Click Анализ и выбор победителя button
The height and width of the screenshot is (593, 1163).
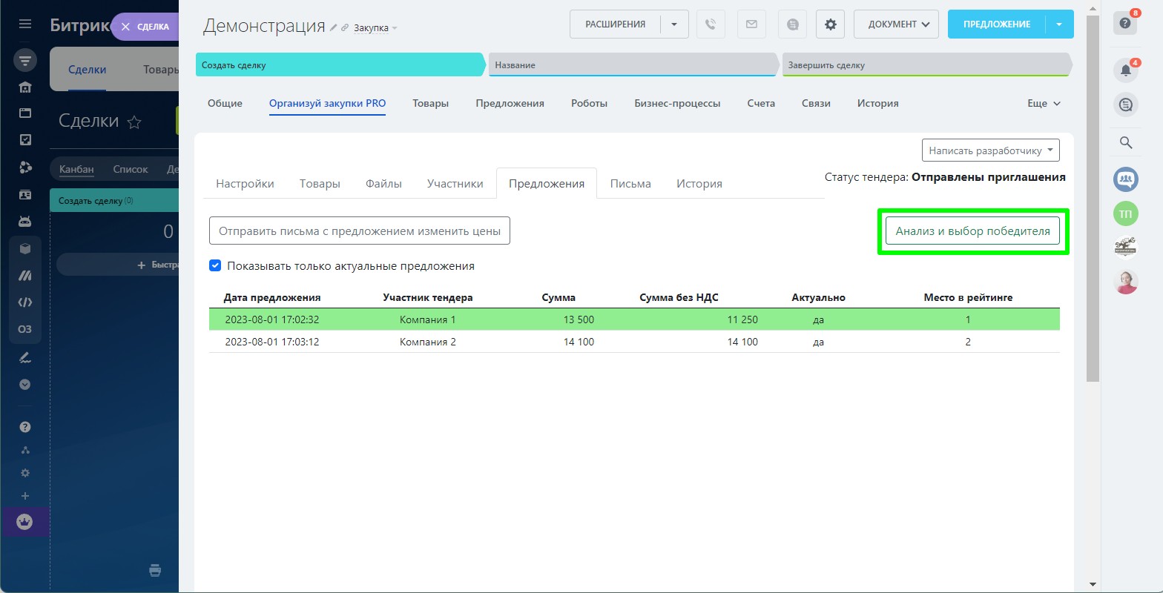[972, 231]
